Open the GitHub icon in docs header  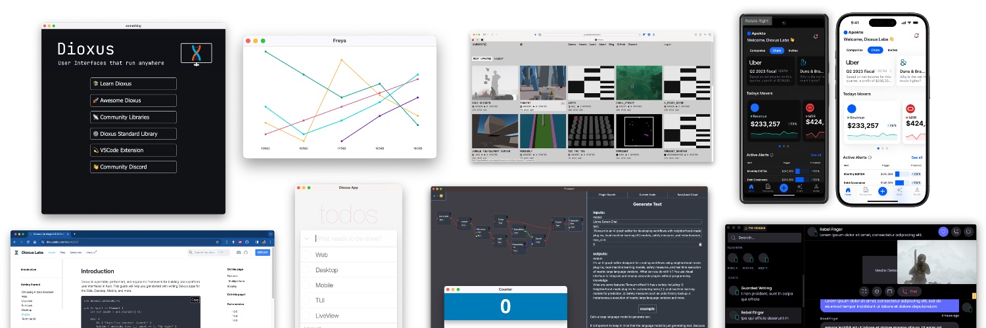tap(246, 253)
